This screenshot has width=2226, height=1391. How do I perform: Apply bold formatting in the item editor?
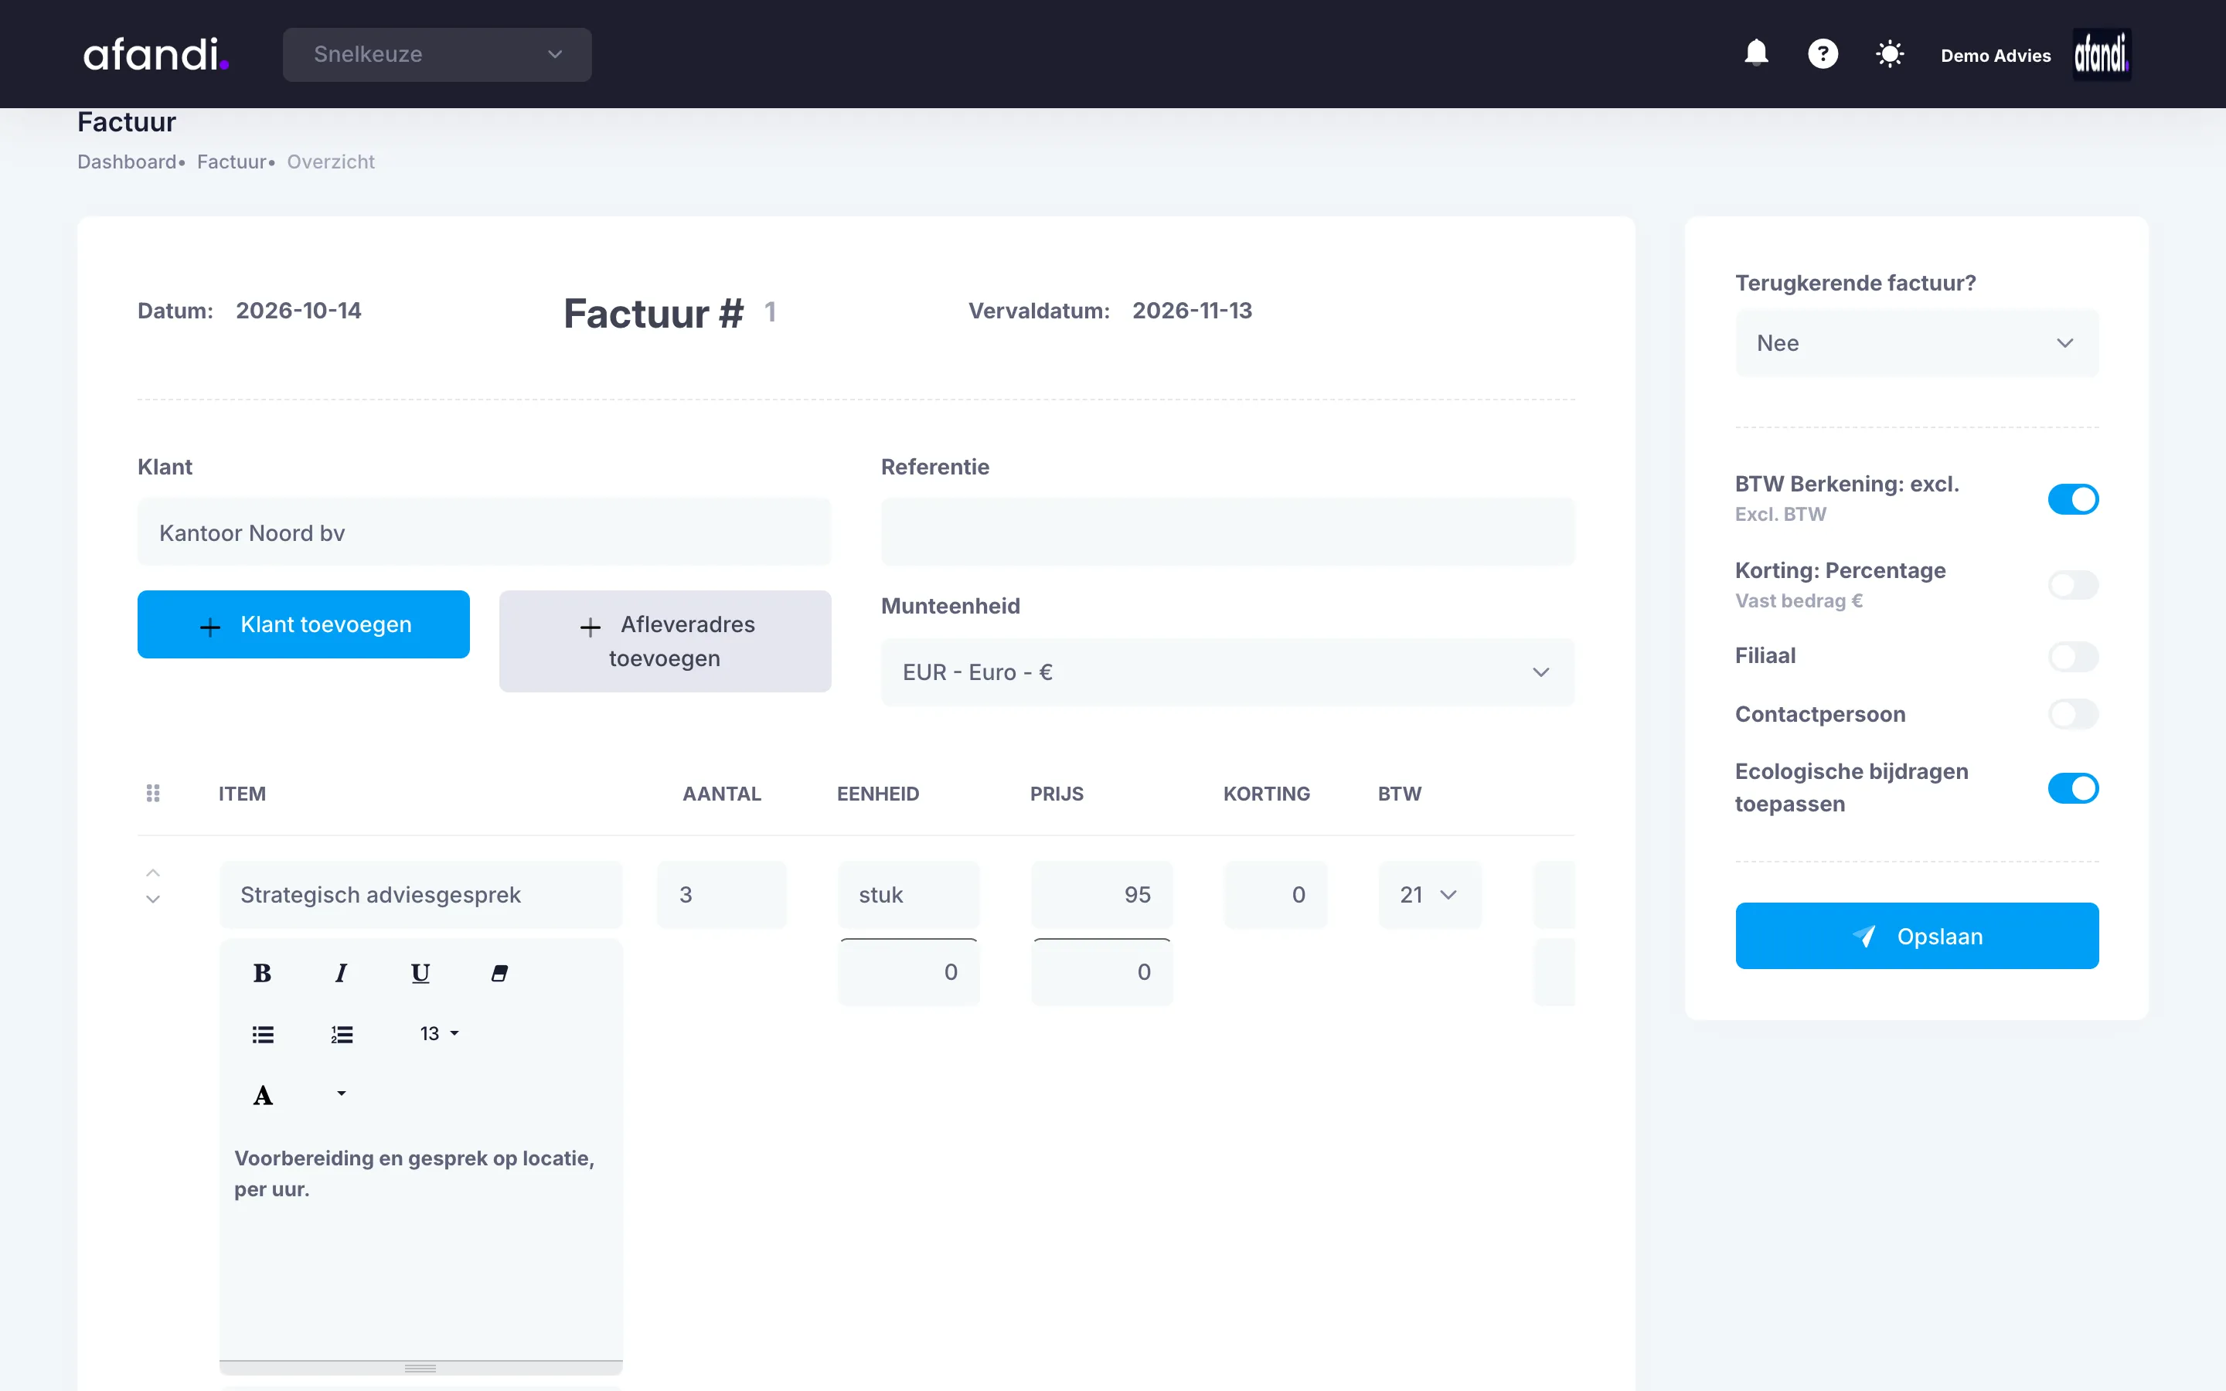coord(262,972)
